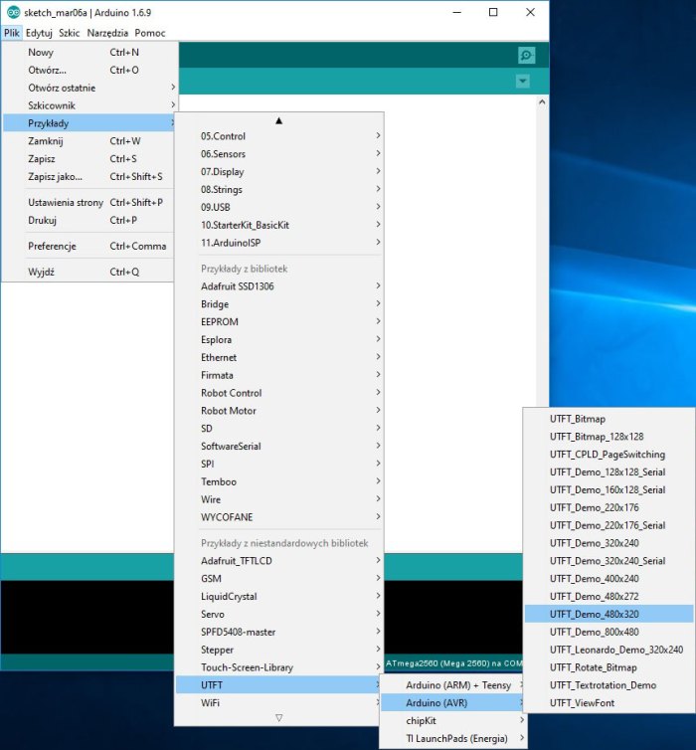Open the UTFT_Demo_800x480 example
This screenshot has width=696, height=750.
[x=609, y=632]
